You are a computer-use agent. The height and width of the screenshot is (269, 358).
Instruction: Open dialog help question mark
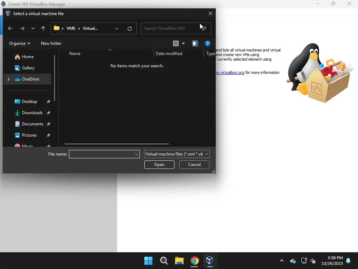click(x=207, y=43)
